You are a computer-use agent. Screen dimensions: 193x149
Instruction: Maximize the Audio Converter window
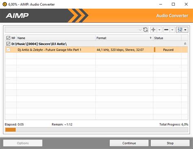coord(173,4)
